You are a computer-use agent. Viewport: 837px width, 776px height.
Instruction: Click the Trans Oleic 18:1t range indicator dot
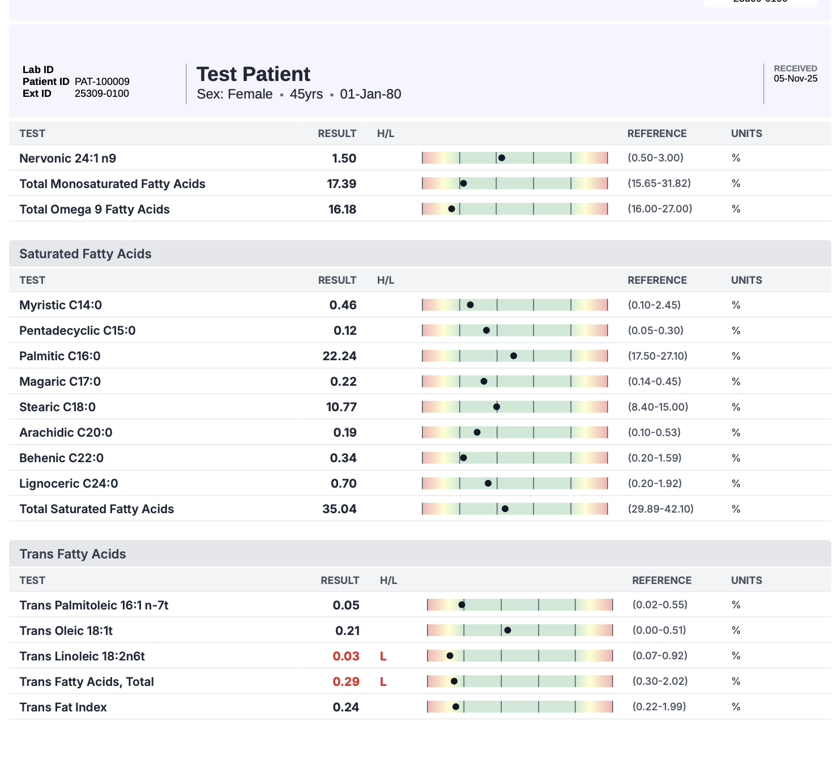[x=507, y=630]
